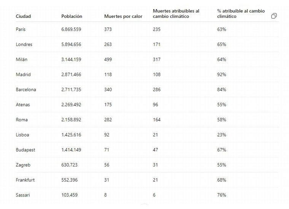The image size is (289, 209).
Task: Click the % atribuible al cambio climático header
Action: [241, 14]
